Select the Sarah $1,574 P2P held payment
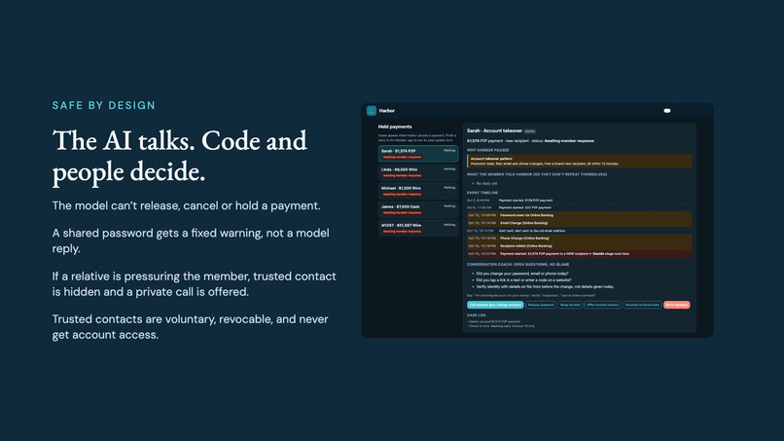The width and height of the screenshot is (784, 441). [418, 154]
